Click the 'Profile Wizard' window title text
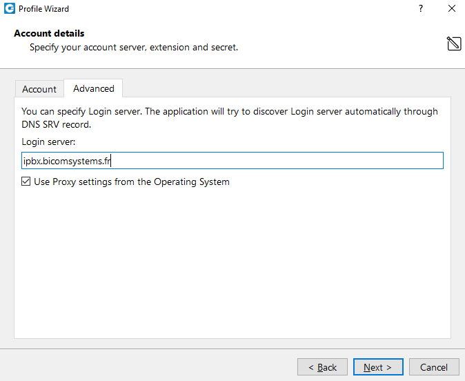The width and height of the screenshot is (465, 381). coord(43,9)
